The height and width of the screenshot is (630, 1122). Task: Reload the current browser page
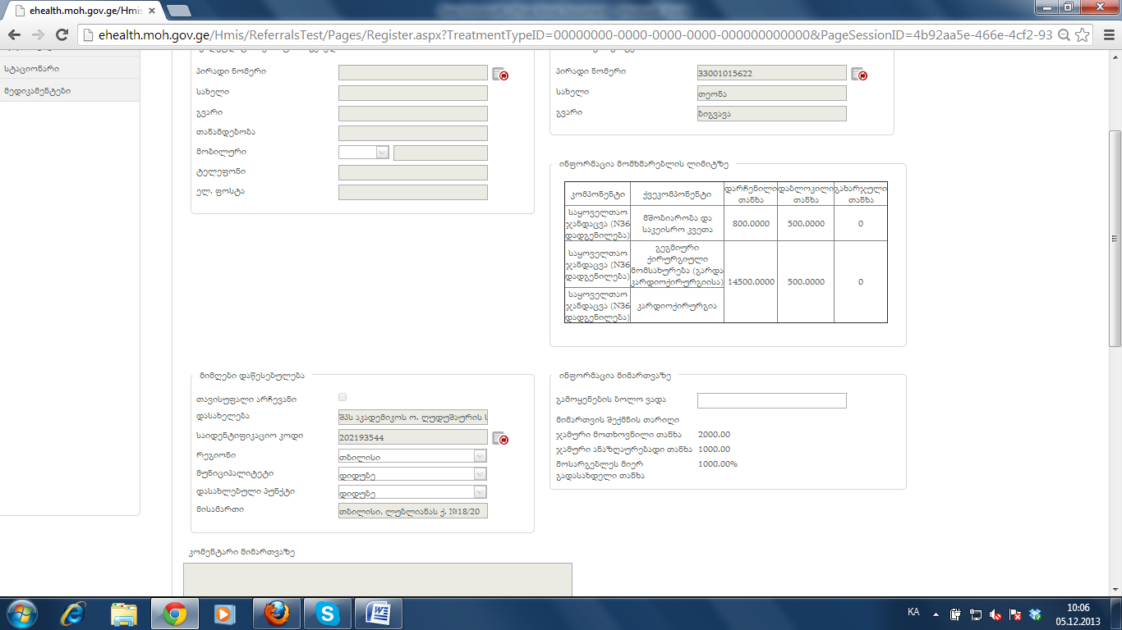click(62, 35)
